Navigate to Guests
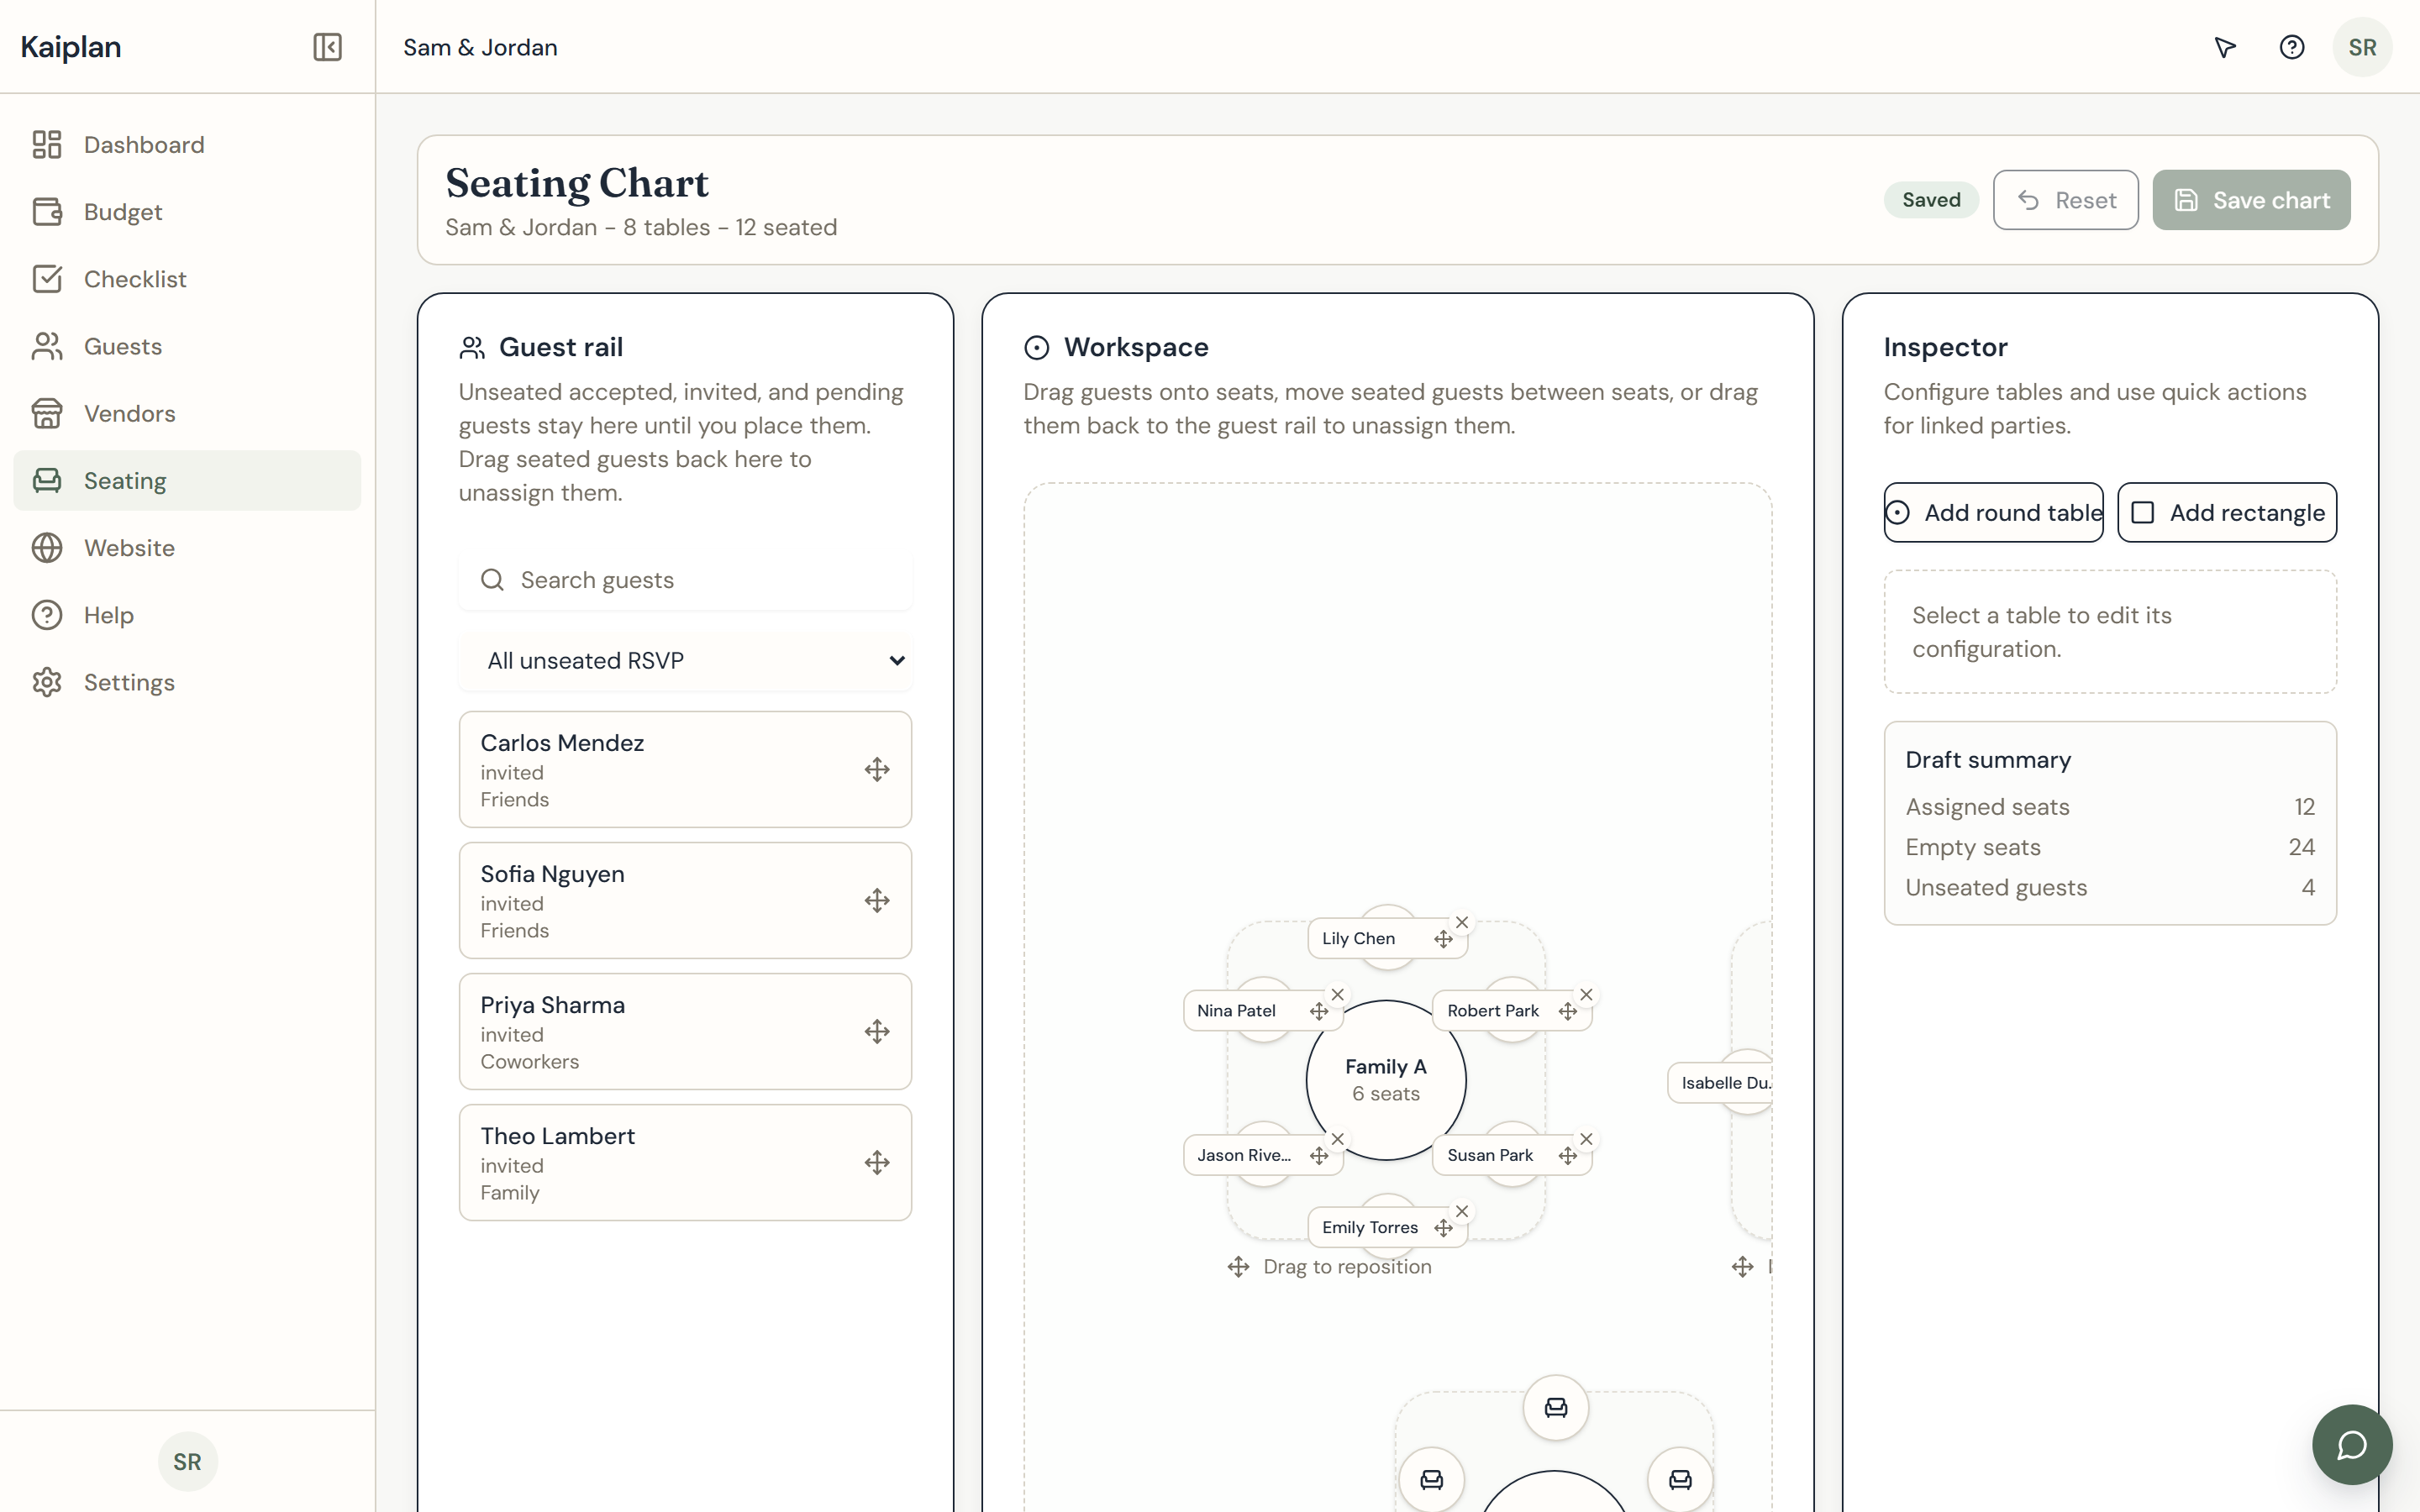2420x1512 pixels. (x=187, y=346)
